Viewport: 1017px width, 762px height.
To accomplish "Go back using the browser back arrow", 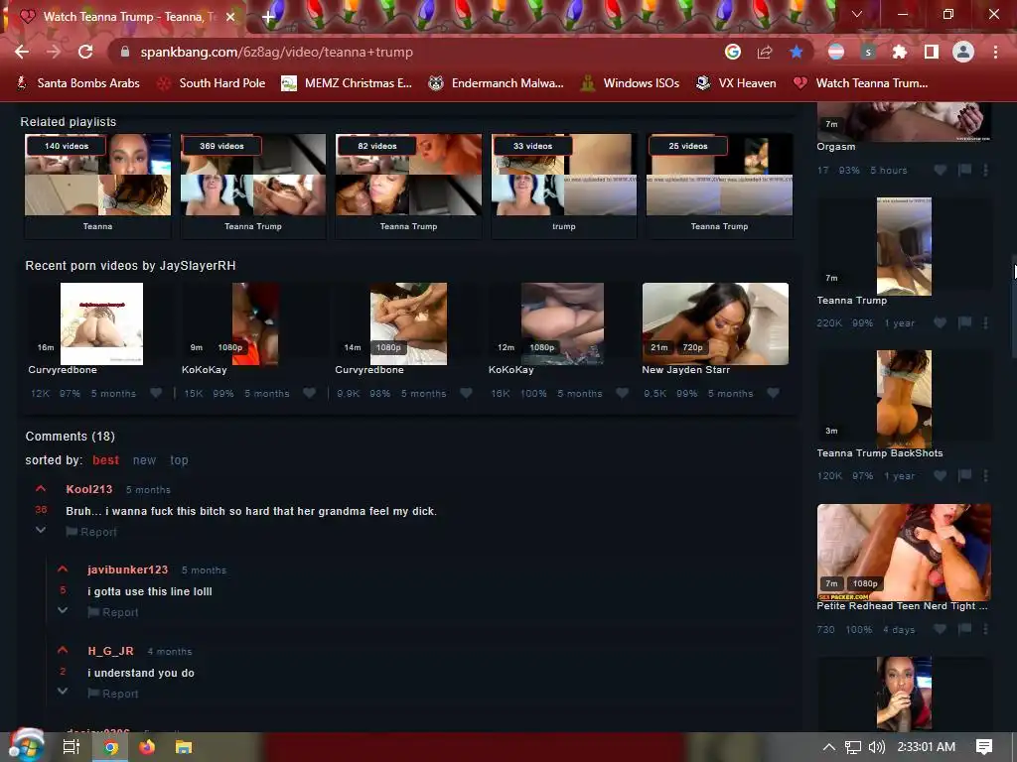I will click(x=22, y=52).
